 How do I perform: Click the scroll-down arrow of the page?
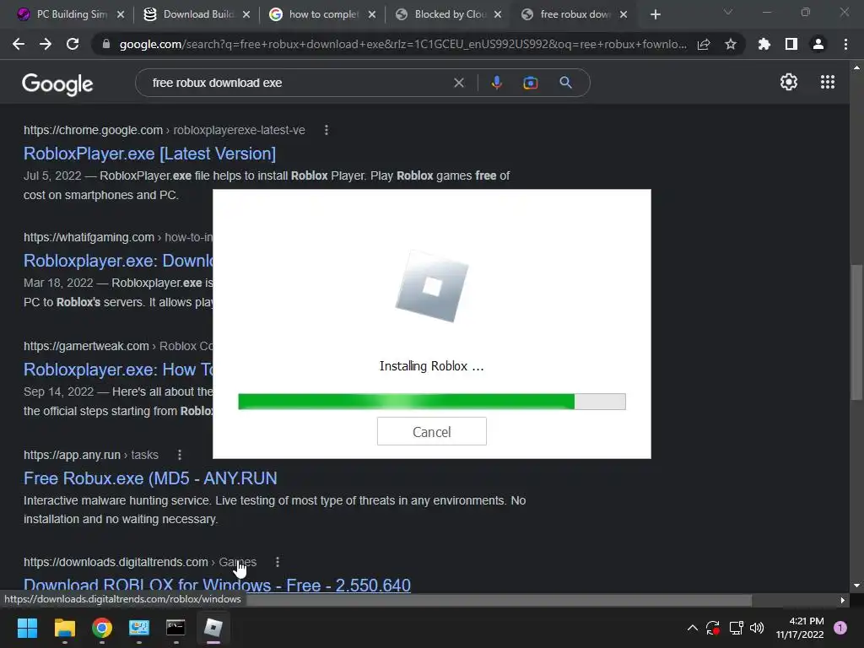click(x=856, y=586)
